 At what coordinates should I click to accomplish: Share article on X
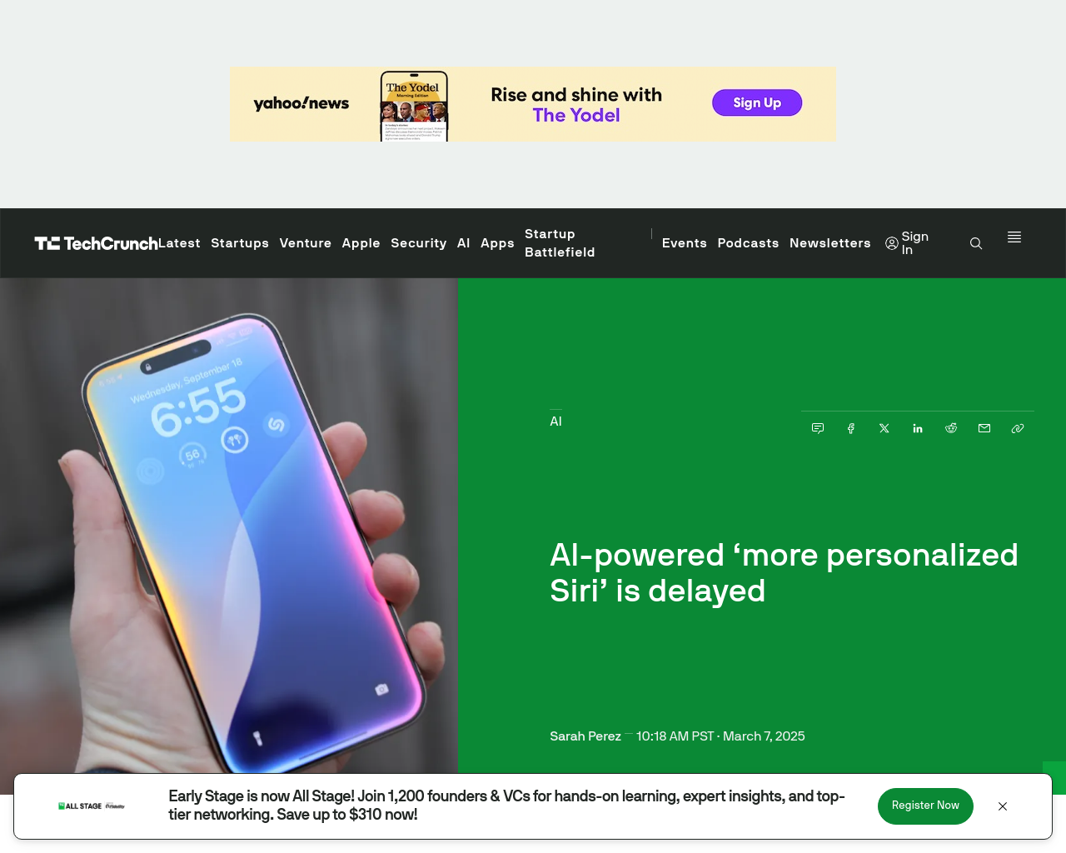884,428
